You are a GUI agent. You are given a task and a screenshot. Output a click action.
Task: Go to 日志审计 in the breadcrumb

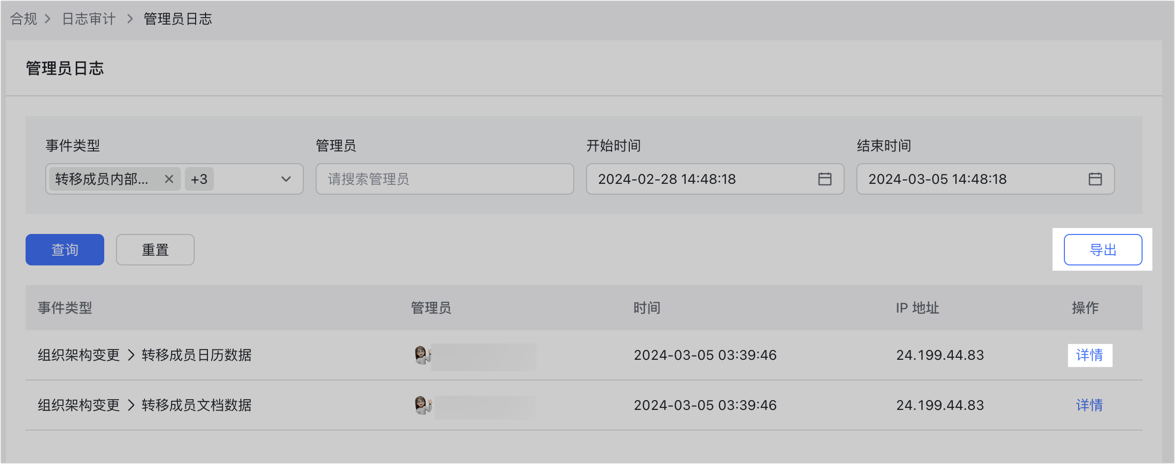89,19
